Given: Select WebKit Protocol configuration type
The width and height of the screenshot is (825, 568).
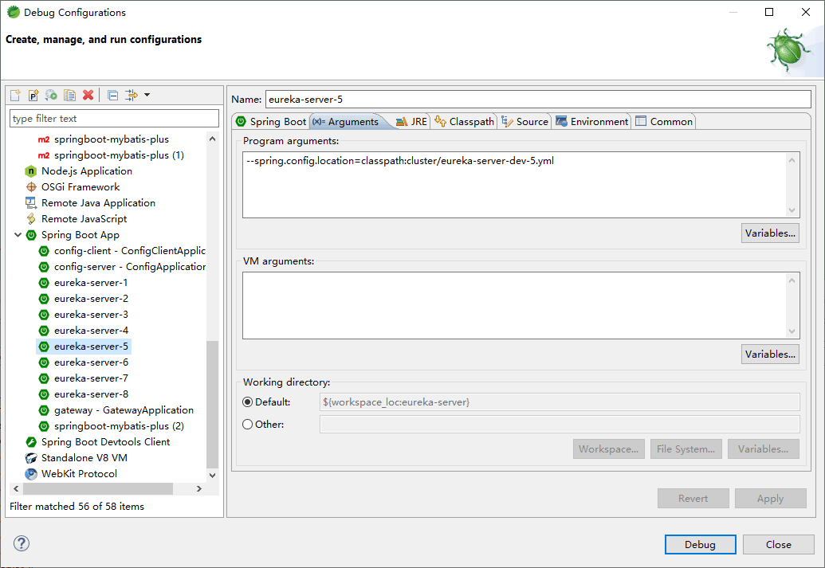Looking at the screenshot, I should [71, 474].
